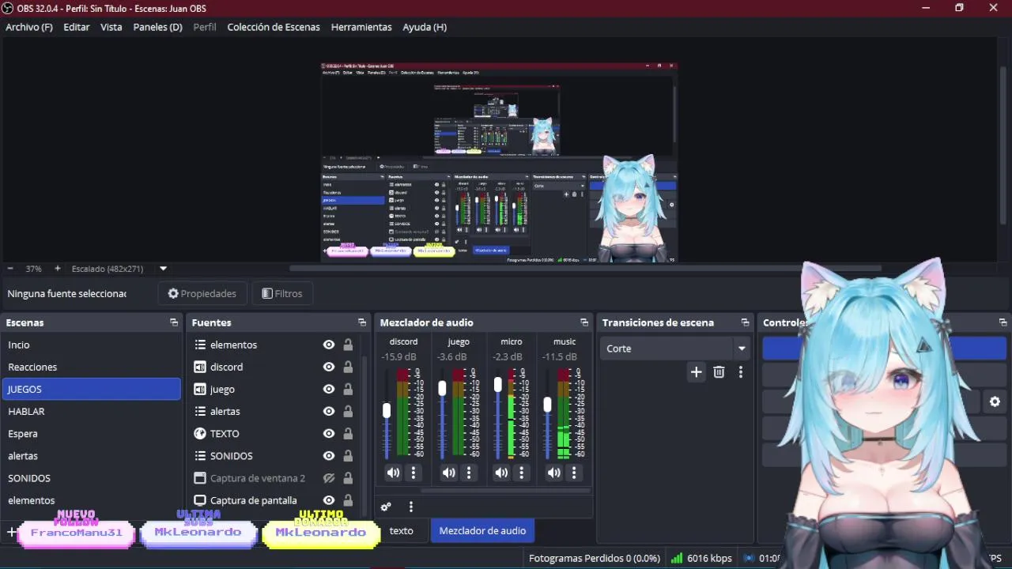Image resolution: width=1012 pixels, height=569 pixels.
Task: Click the 6016 kbps status indicator
Action: pos(700,558)
